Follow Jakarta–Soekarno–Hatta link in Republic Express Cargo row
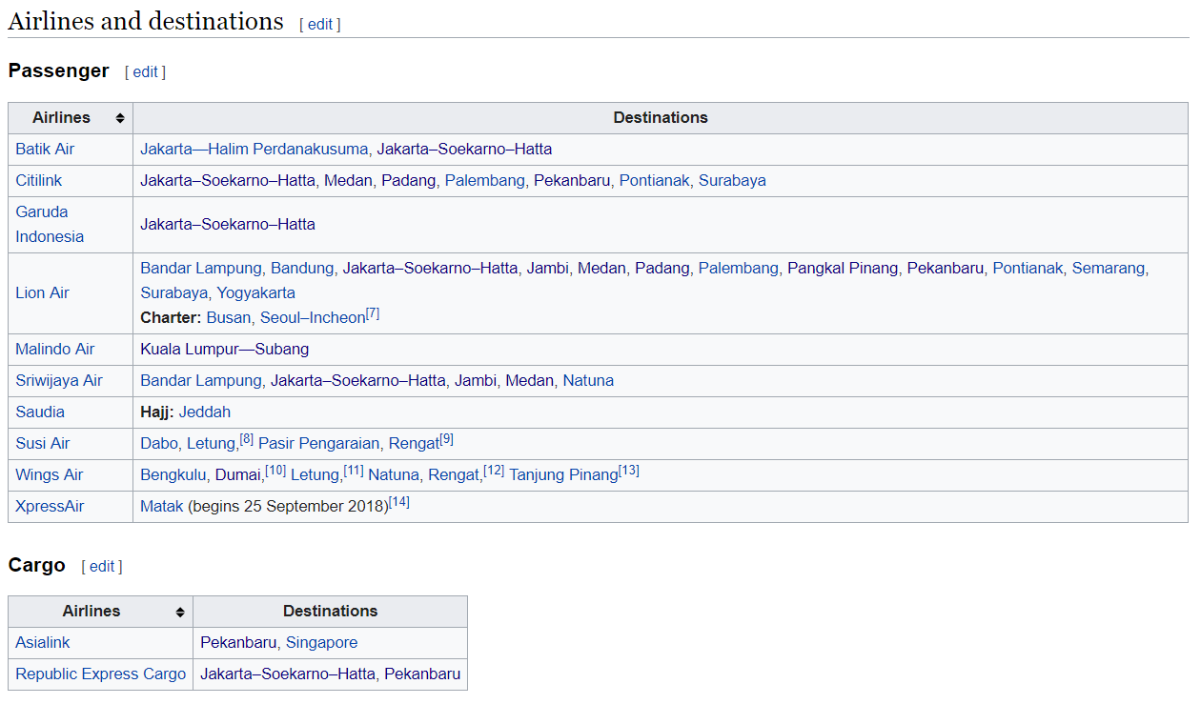Viewport: 1201px width, 704px height. 288,674
